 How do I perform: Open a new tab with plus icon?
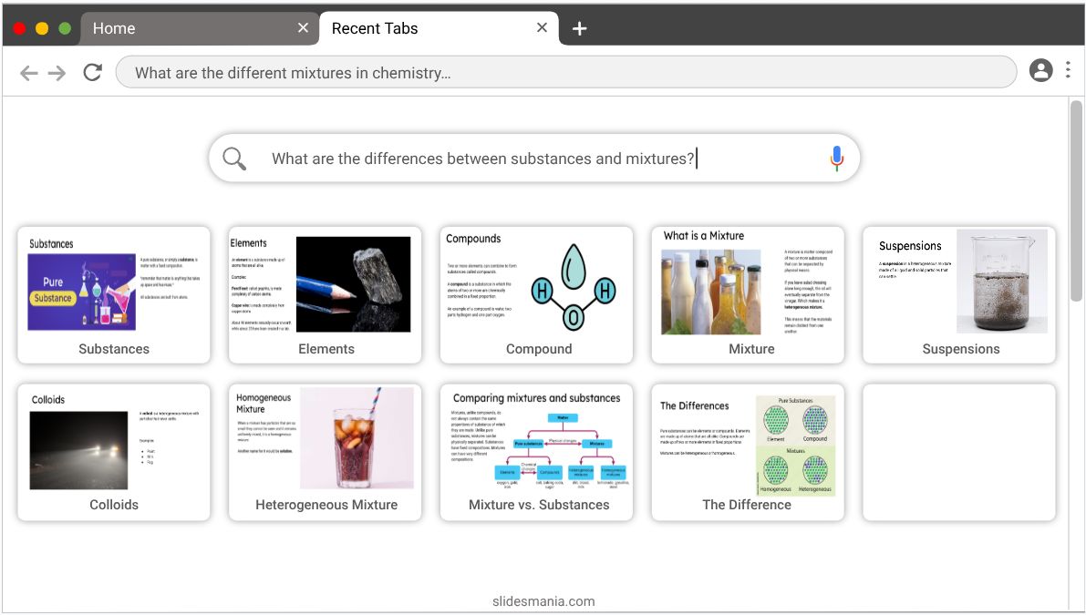pos(580,28)
